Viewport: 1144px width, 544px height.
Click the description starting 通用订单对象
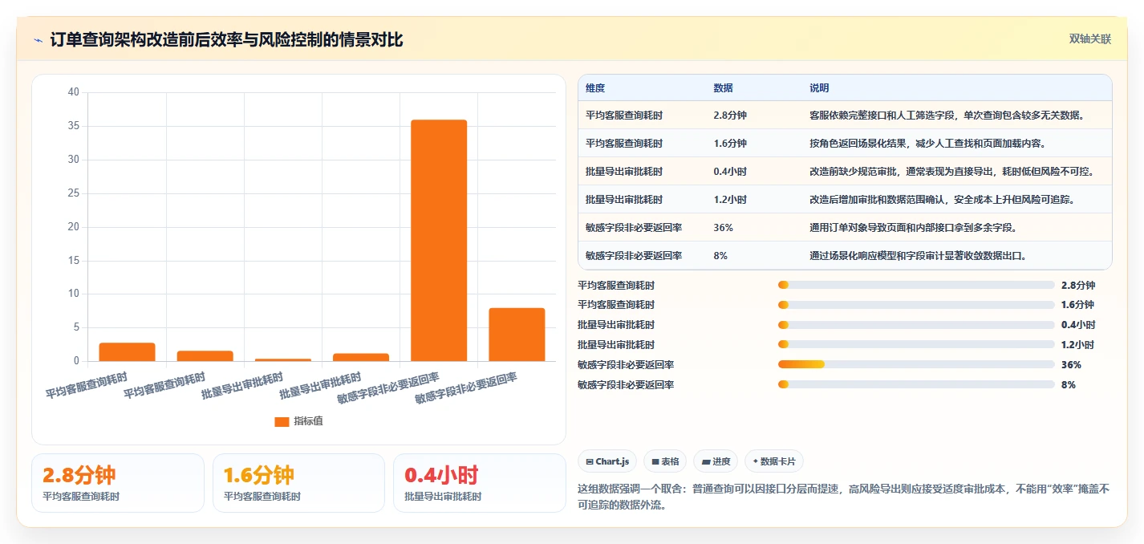point(914,227)
